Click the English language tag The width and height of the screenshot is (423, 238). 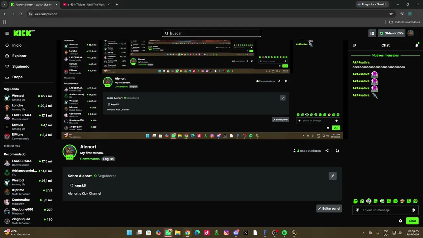pos(108,159)
